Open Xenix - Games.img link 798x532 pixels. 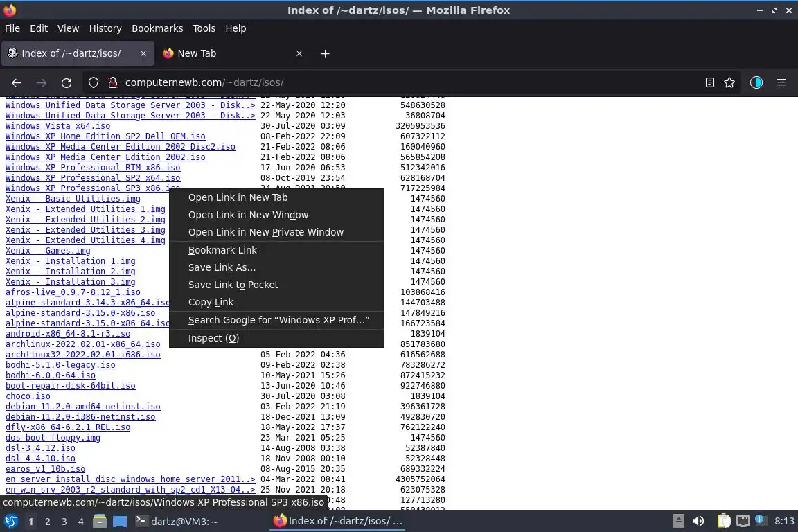pos(48,251)
